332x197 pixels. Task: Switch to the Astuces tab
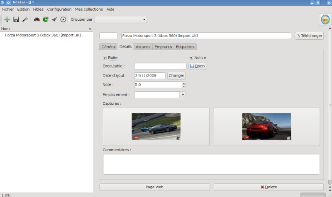tap(143, 47)
